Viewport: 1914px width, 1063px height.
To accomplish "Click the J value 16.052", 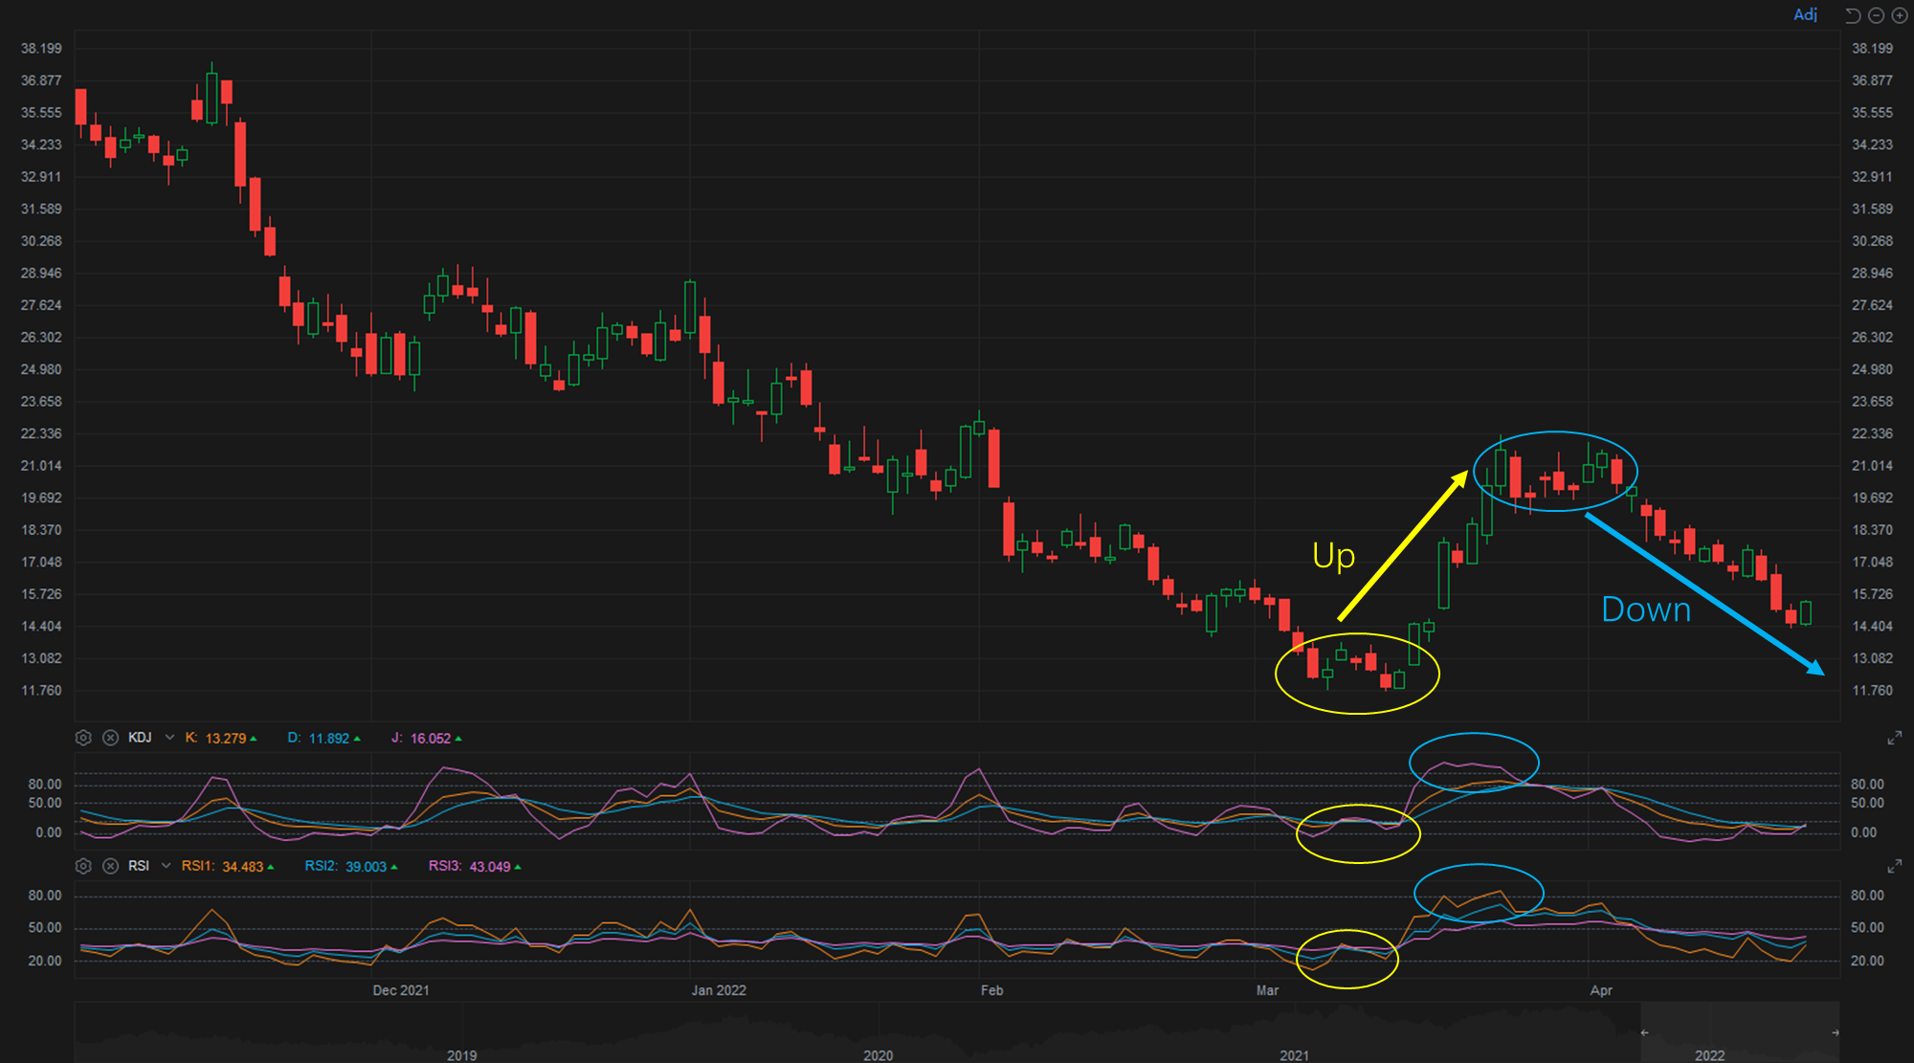I will (431, 739).
